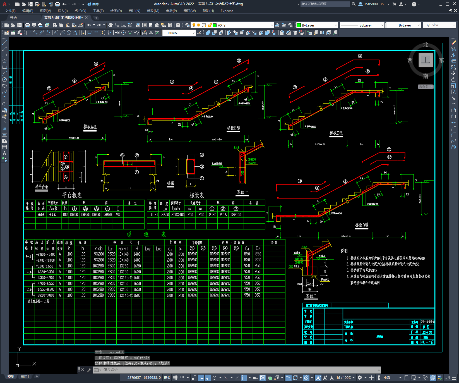Open the AutoCAD application menu logo
The height and width of the screenshot is (383, 459).
coord(5,4)
